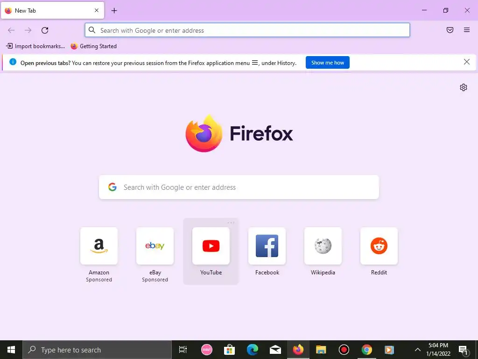The width and height of the screenshot is (478, 359).
Task: Focus the Google search box on page
Action: tap(239, 187)
